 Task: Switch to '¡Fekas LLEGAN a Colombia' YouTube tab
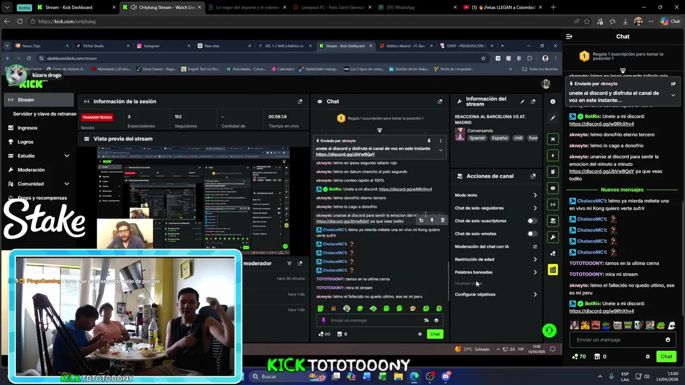coord(502,7)
